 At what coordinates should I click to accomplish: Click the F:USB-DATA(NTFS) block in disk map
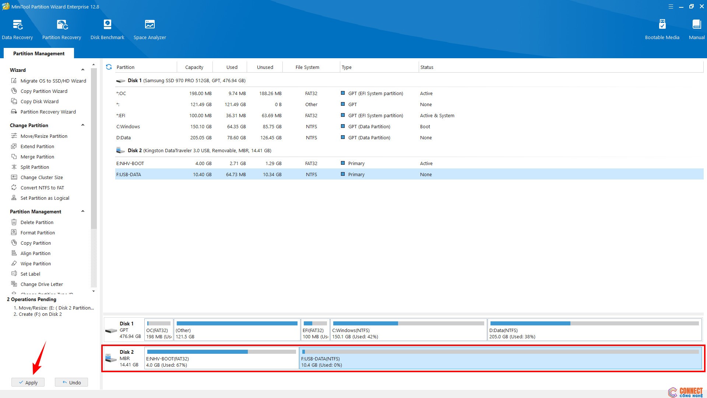[500, 358]
